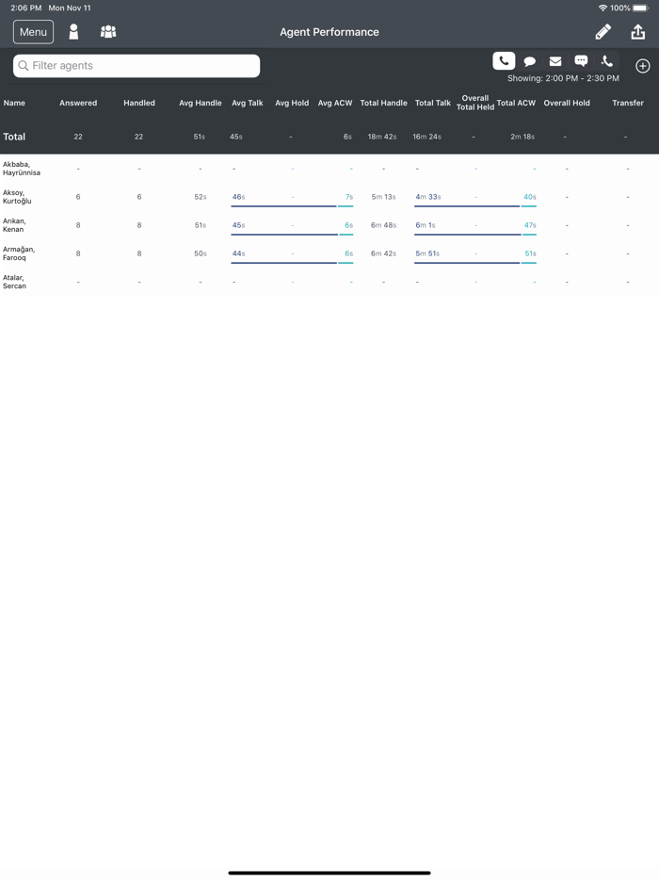Tap the 2:06 PM clock in status bar

click(x=25, y=8)
